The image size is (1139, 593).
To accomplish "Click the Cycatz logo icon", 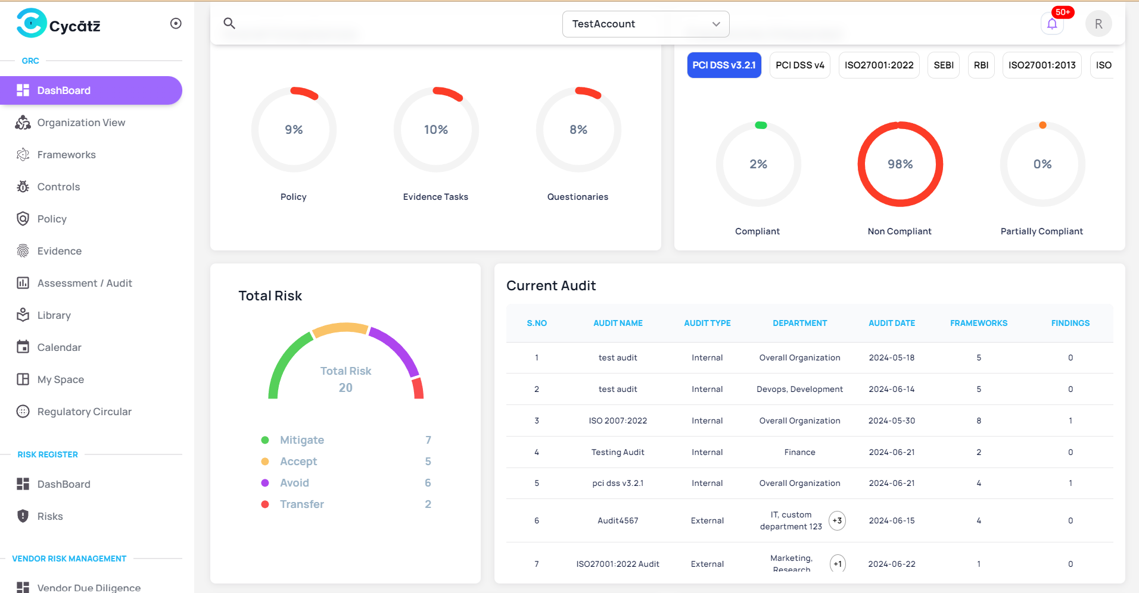I will [x=31, y=23].
